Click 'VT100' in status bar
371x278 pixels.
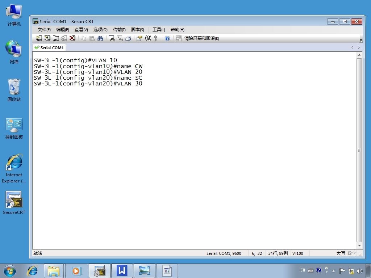click(298, 253)
